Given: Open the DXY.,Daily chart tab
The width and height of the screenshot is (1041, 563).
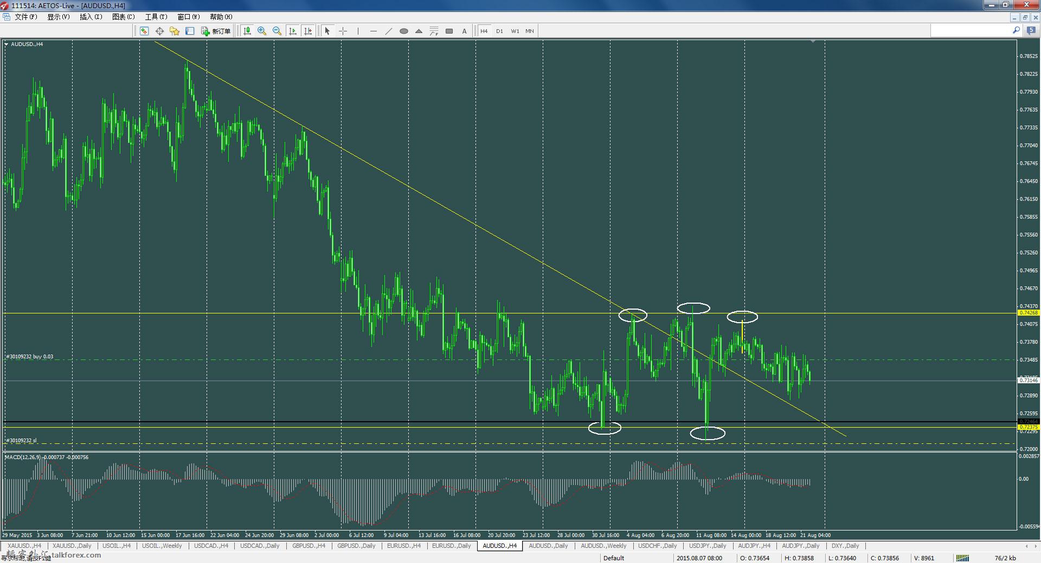Looking at the screenshot, I should click(845, 546).
